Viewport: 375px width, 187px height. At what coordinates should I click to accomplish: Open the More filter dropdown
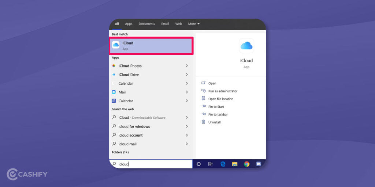point(194,24)
